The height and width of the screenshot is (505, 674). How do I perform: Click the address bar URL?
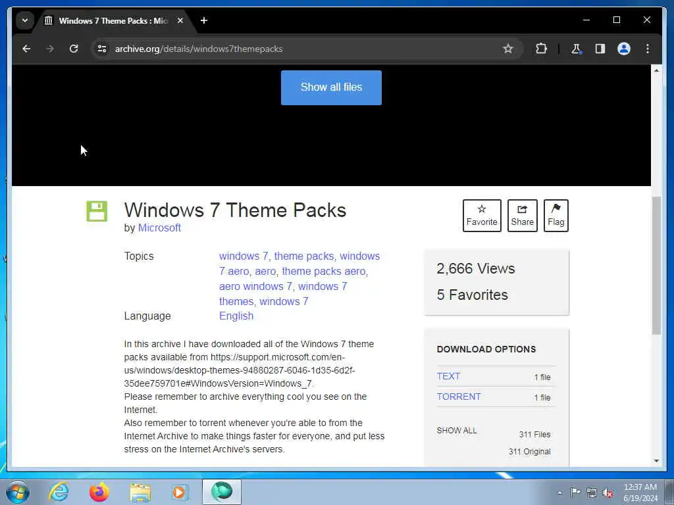coord(199,49)
